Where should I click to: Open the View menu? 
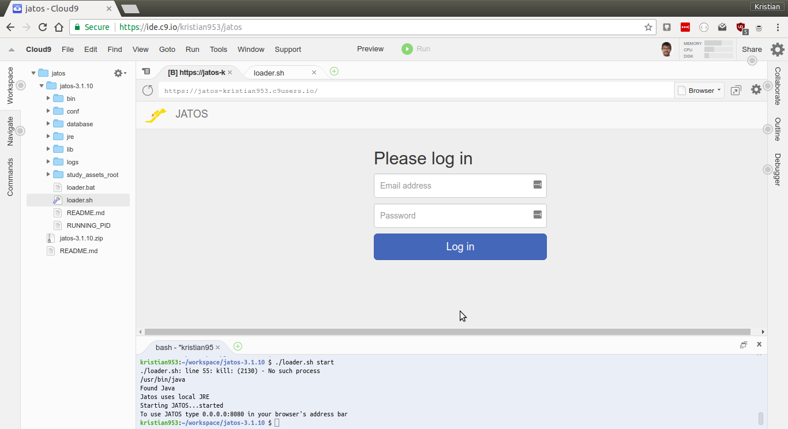140,50
